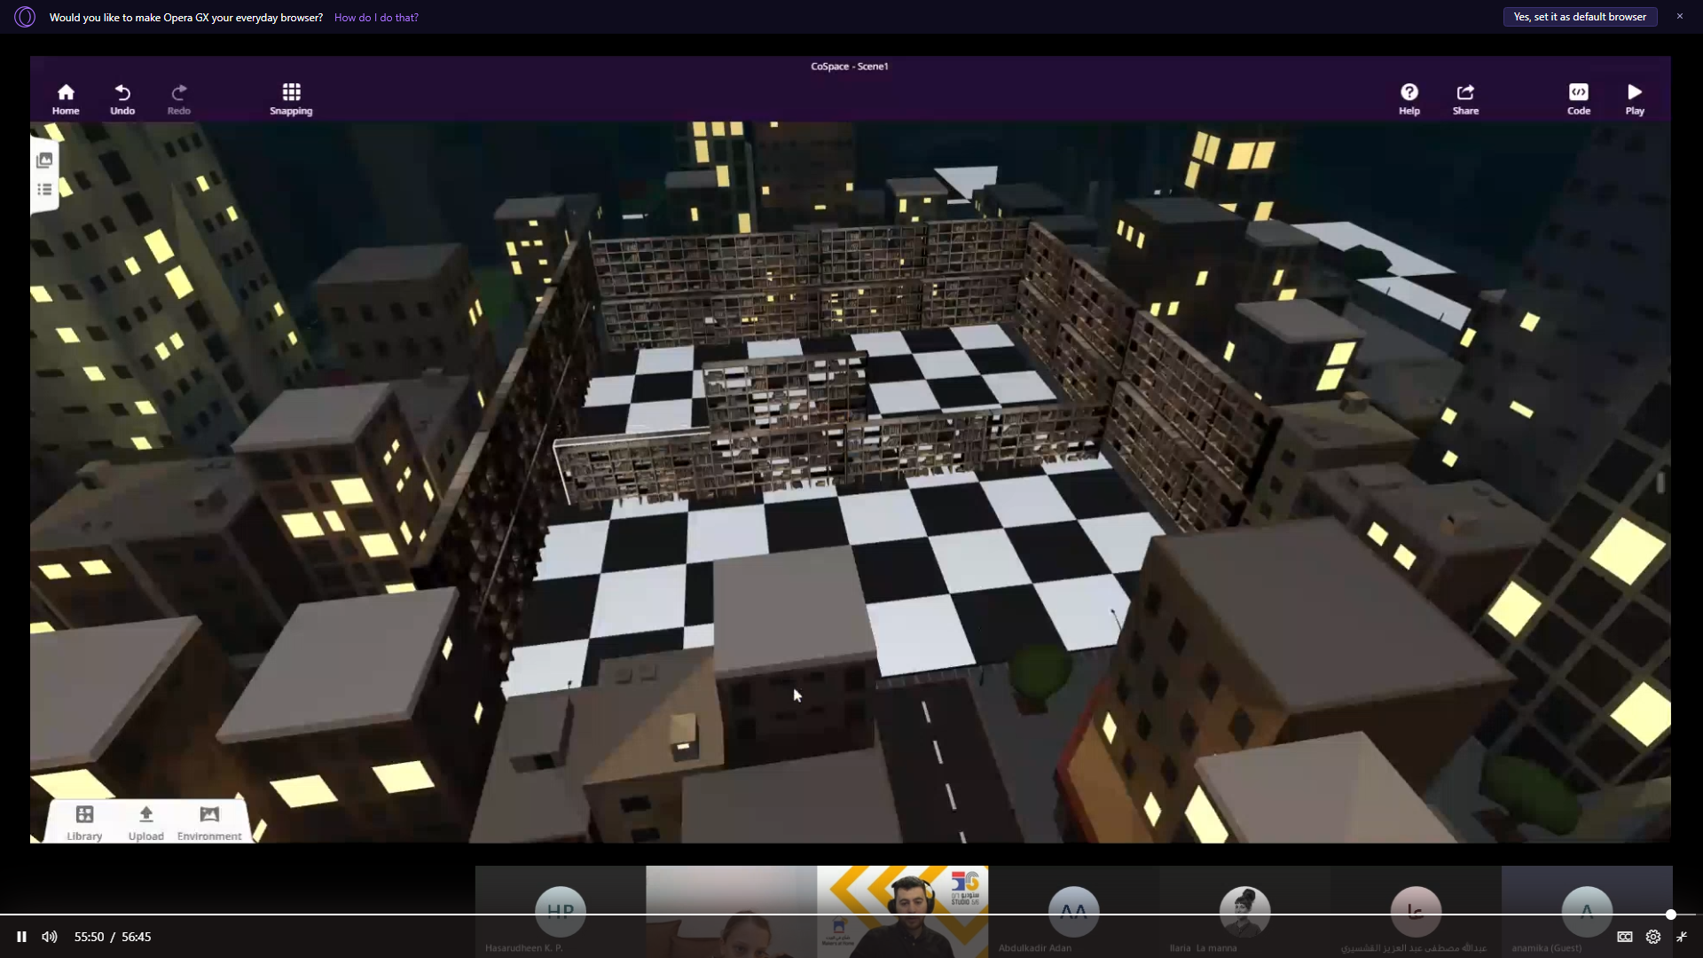
Task: Mute the video volume
Action: [x=50, y=937]
